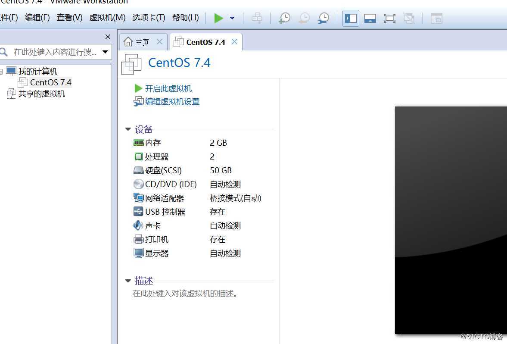This screenshot has width=507, height=344.
Task: Click the console view toolbar icon
Action: [x=436, y=18]
